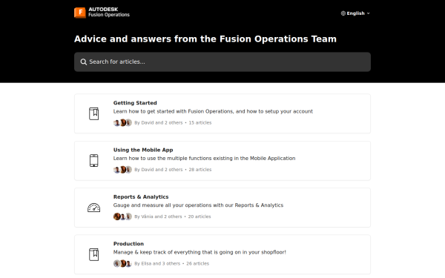Click the Search for articles field
445x278 pixels.
point(222,62)
